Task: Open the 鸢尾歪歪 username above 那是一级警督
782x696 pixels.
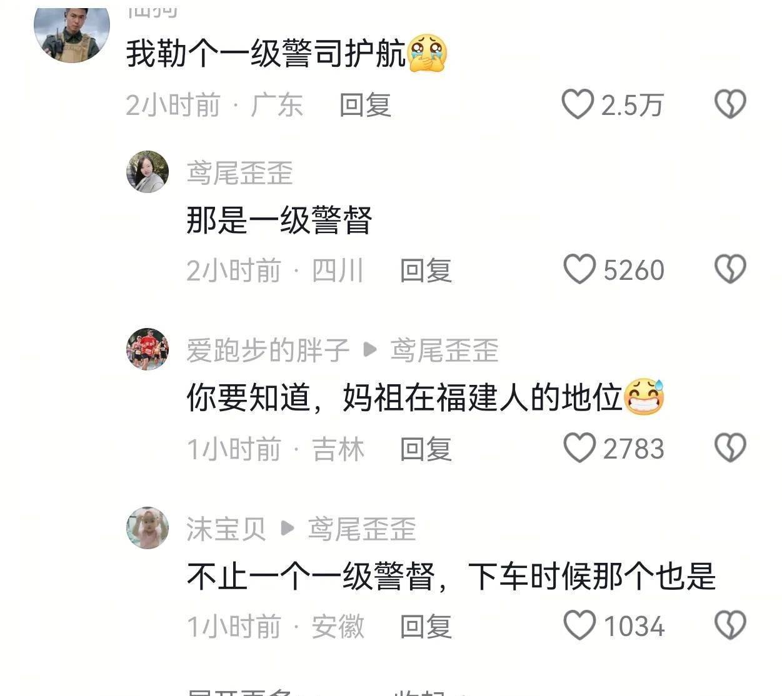Action: (240, 173)
